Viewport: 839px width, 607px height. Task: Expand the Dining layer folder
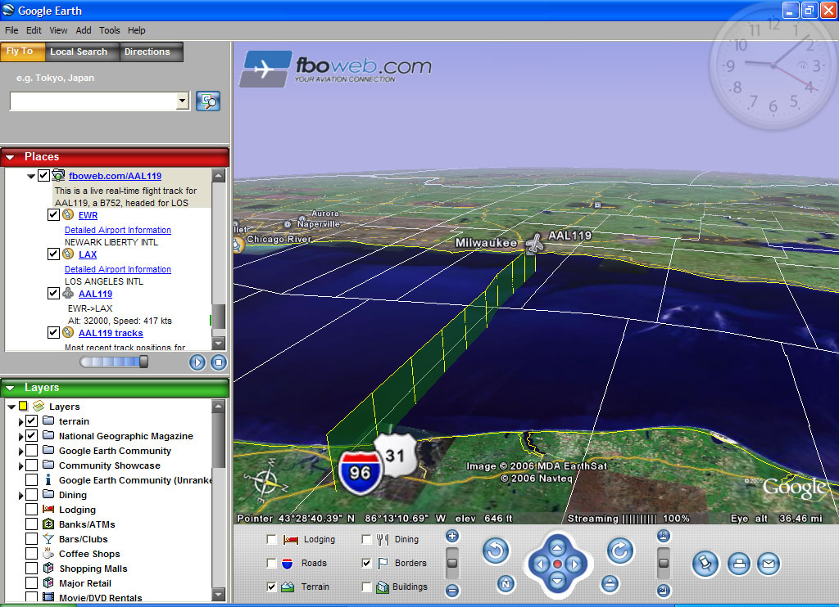(20, 495)
